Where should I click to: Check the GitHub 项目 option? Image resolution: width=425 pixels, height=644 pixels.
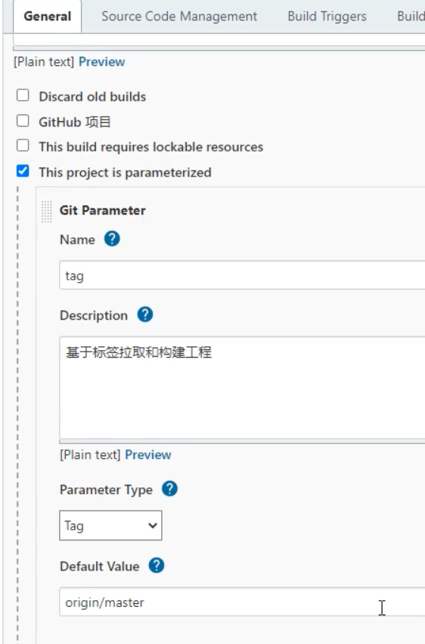click(23, 120)
